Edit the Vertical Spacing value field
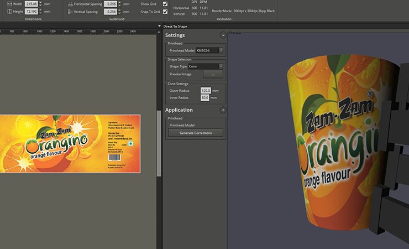409x249 pixels. point(111,12)
